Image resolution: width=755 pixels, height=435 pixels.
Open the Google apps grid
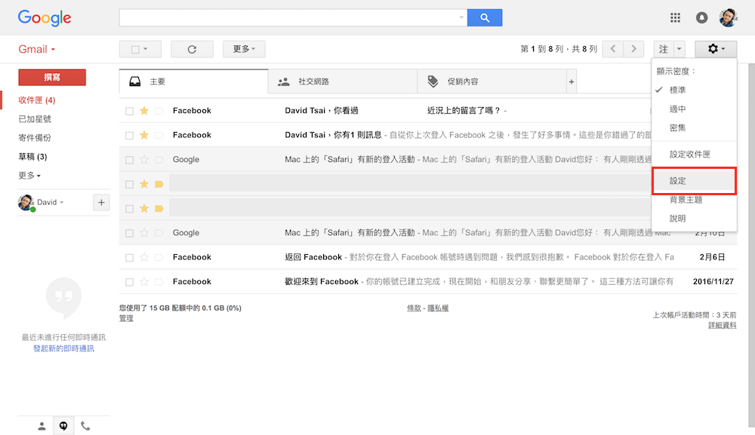pos(675,17)
